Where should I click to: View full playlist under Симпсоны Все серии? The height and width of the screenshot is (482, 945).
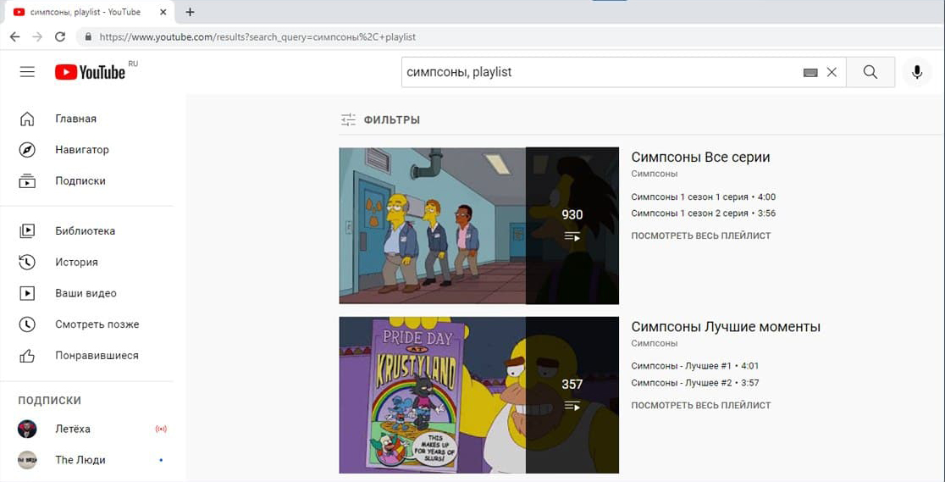701,235
